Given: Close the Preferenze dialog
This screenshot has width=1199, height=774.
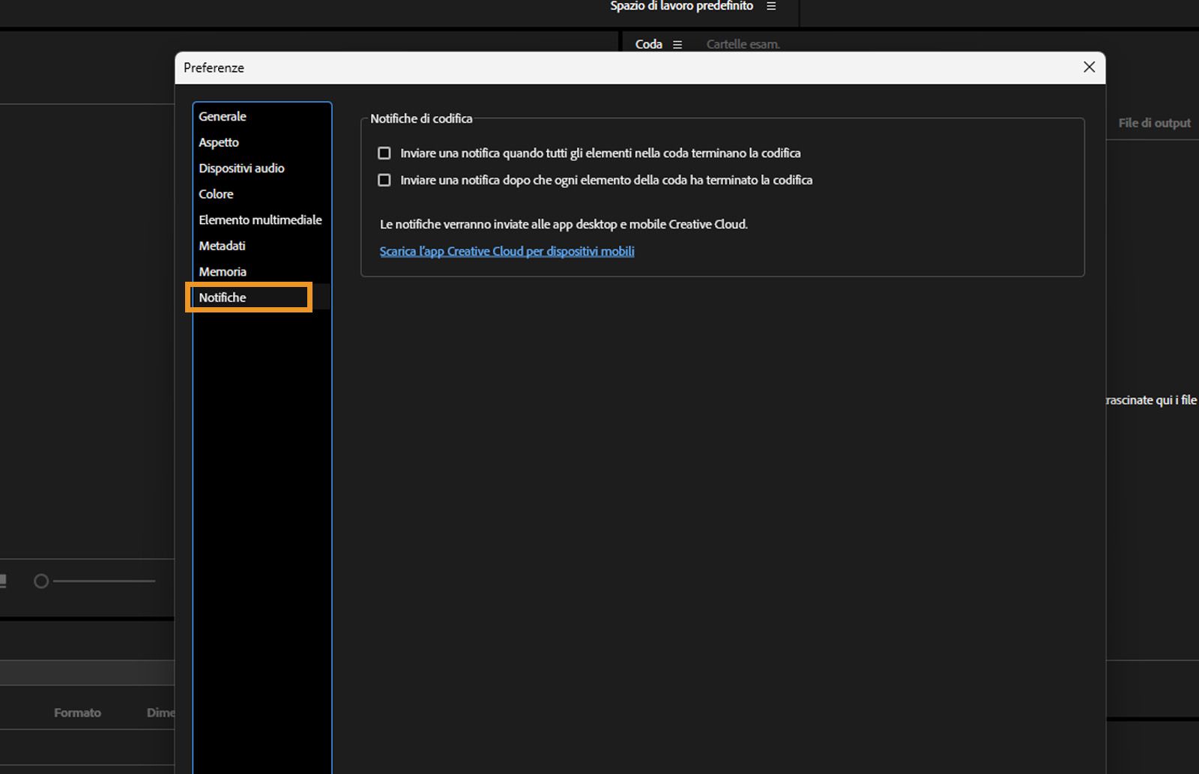Looking at the screenshot, I should tap(1089, 67).
